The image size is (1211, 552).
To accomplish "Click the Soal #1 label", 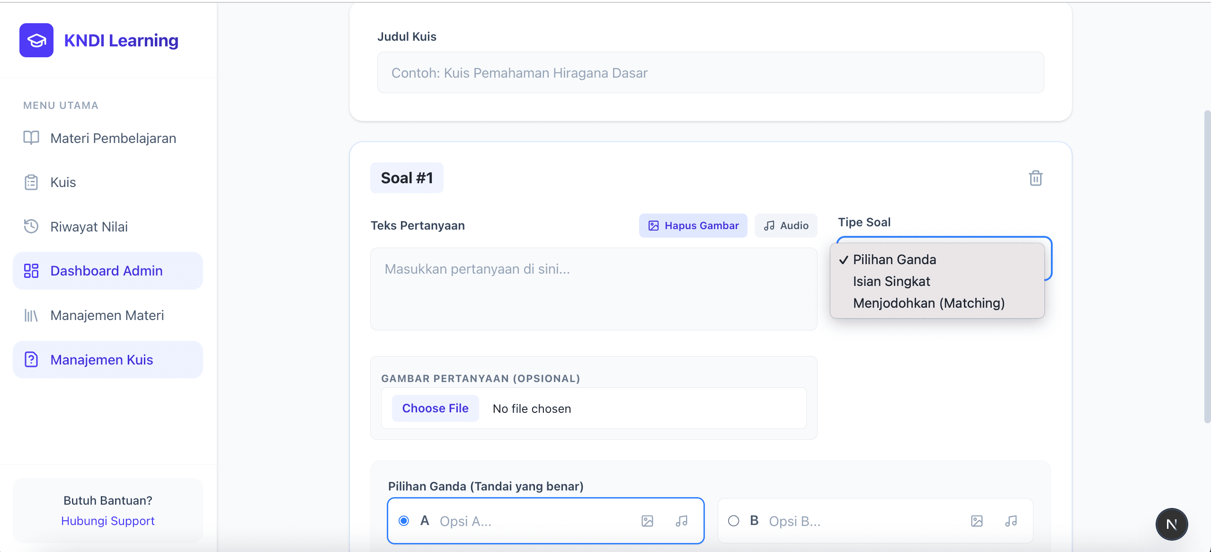I will [407, 178].
